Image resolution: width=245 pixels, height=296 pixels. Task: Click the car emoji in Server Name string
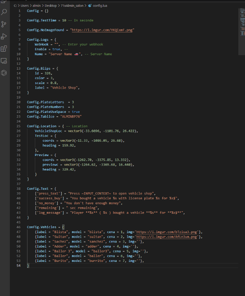pyautogui.click(x=76, y=54)
